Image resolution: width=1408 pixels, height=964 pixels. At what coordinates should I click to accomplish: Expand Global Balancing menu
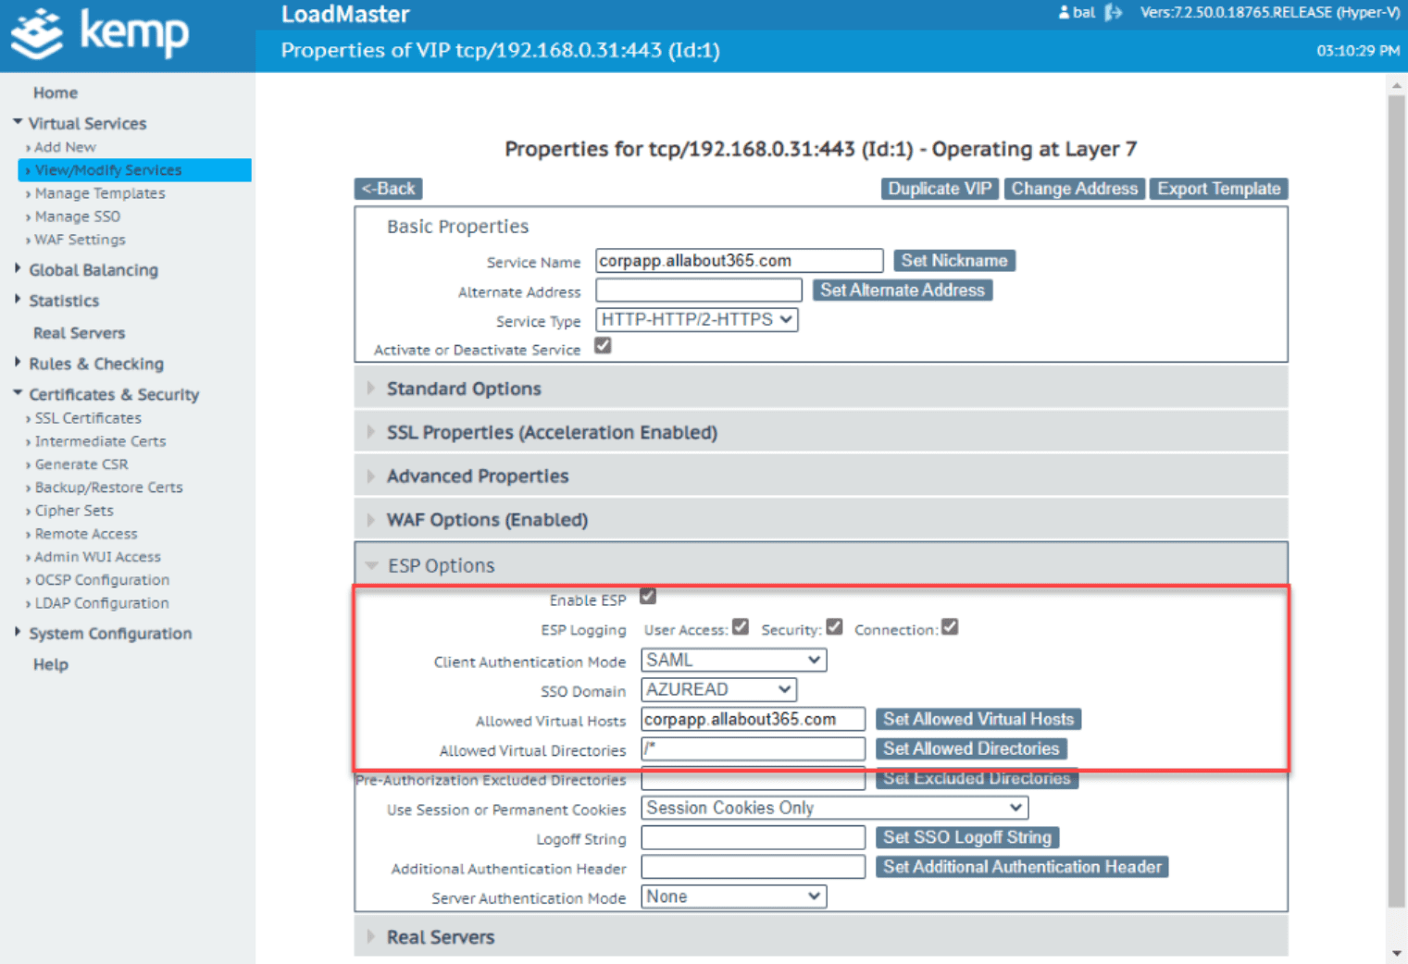93,270
